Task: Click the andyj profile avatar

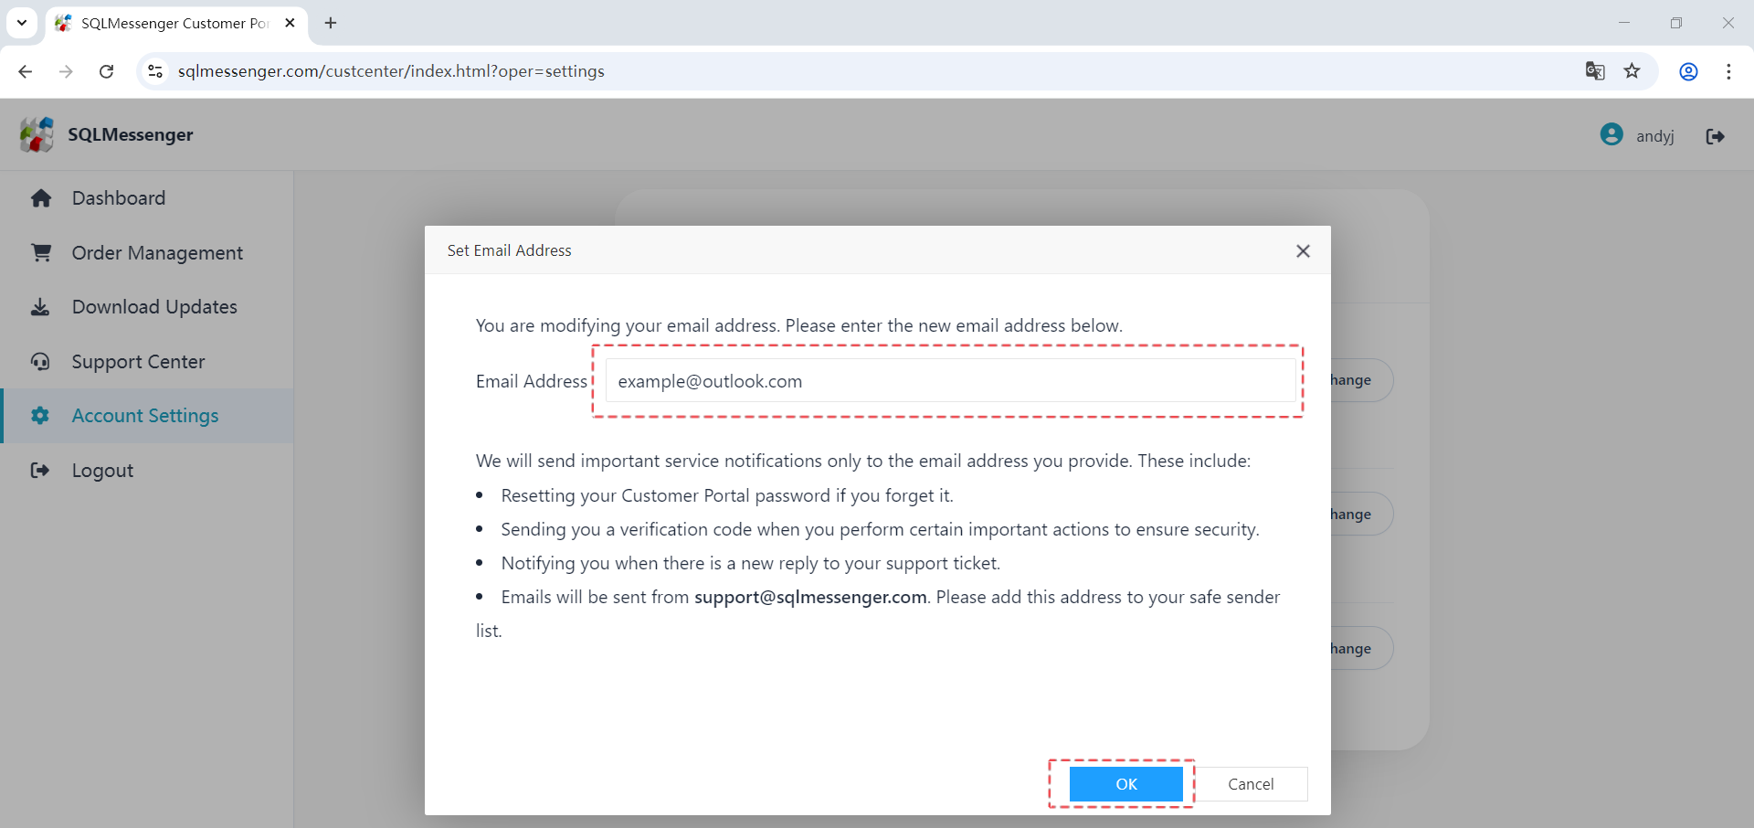Action: coord(1611,133)
